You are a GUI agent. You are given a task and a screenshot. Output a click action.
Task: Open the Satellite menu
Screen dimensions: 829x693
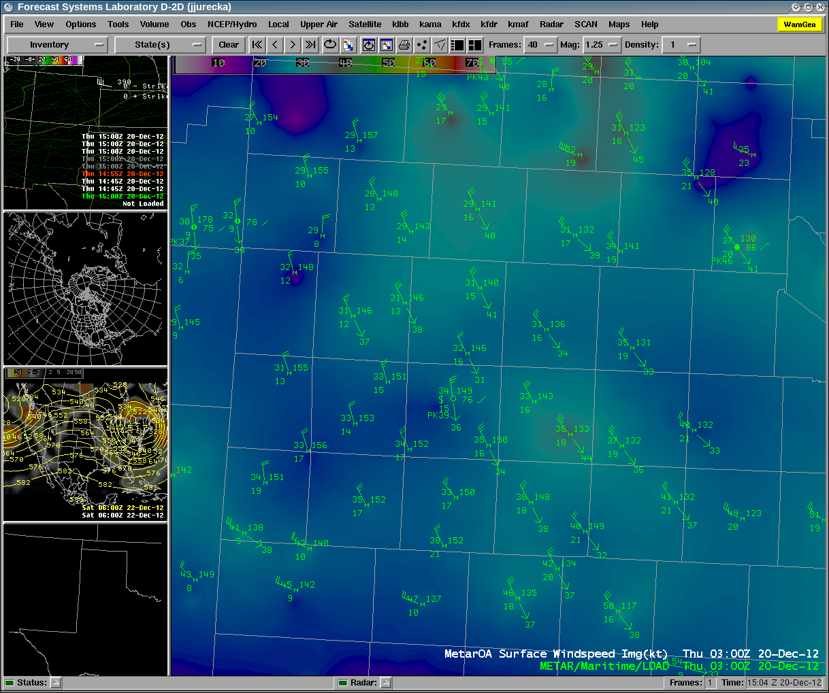pos(365,24)
